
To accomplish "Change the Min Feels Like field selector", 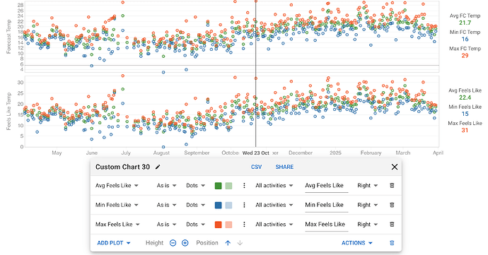I will tap(117, 205).
